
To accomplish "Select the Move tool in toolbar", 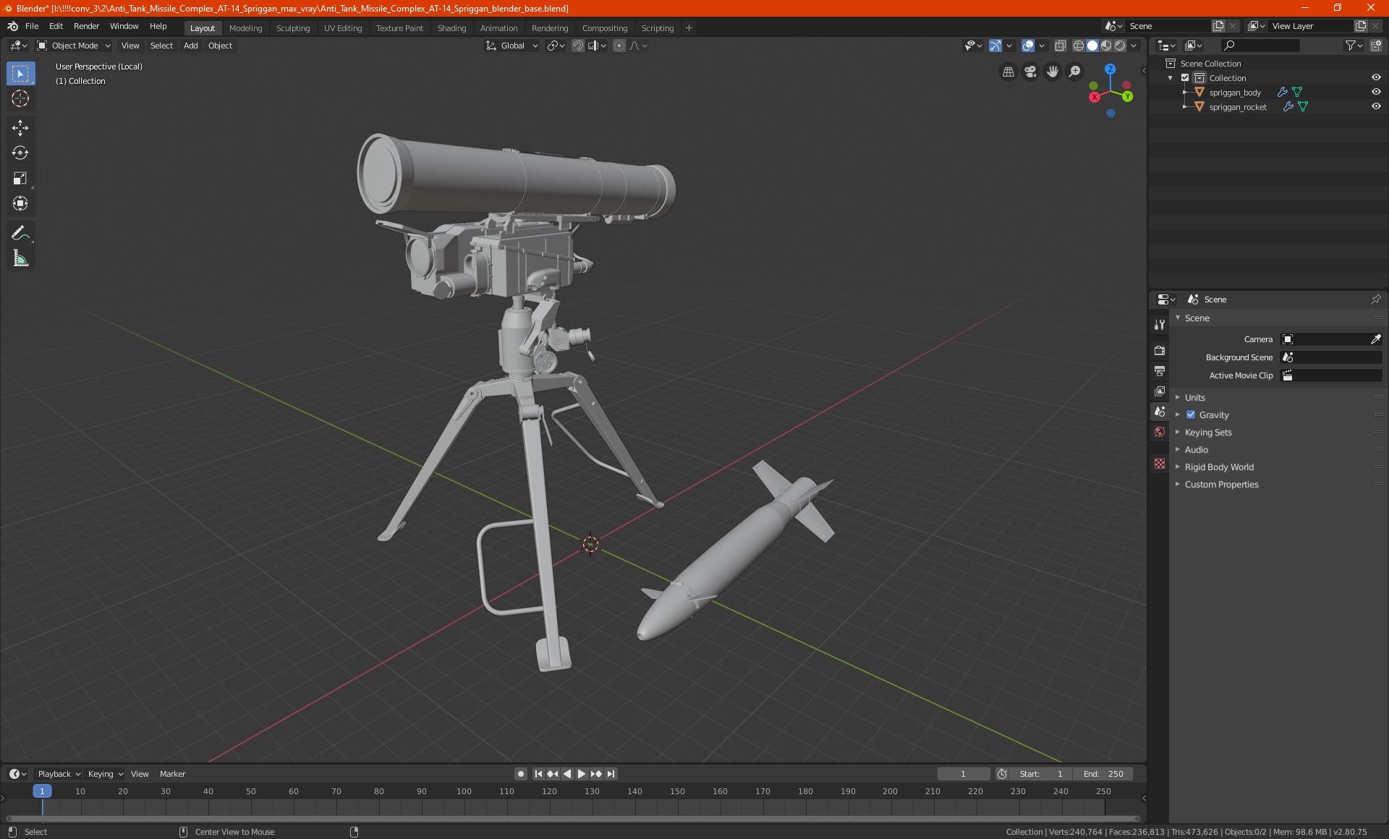I will (x=20, y=128).
